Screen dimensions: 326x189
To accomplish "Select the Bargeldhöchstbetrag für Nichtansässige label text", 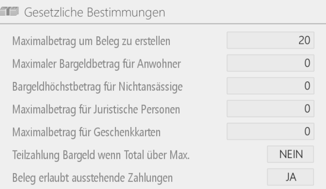I will (97, 87).
